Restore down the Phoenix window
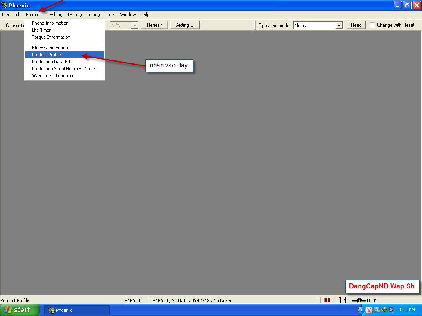The height and width of the screenshot is (316, 422). tap(407, 5)
